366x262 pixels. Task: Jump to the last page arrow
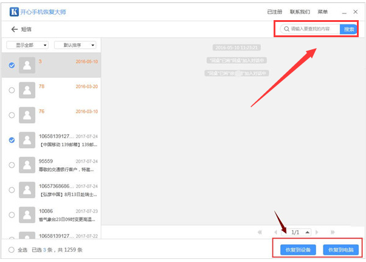(x=333, y=232)
